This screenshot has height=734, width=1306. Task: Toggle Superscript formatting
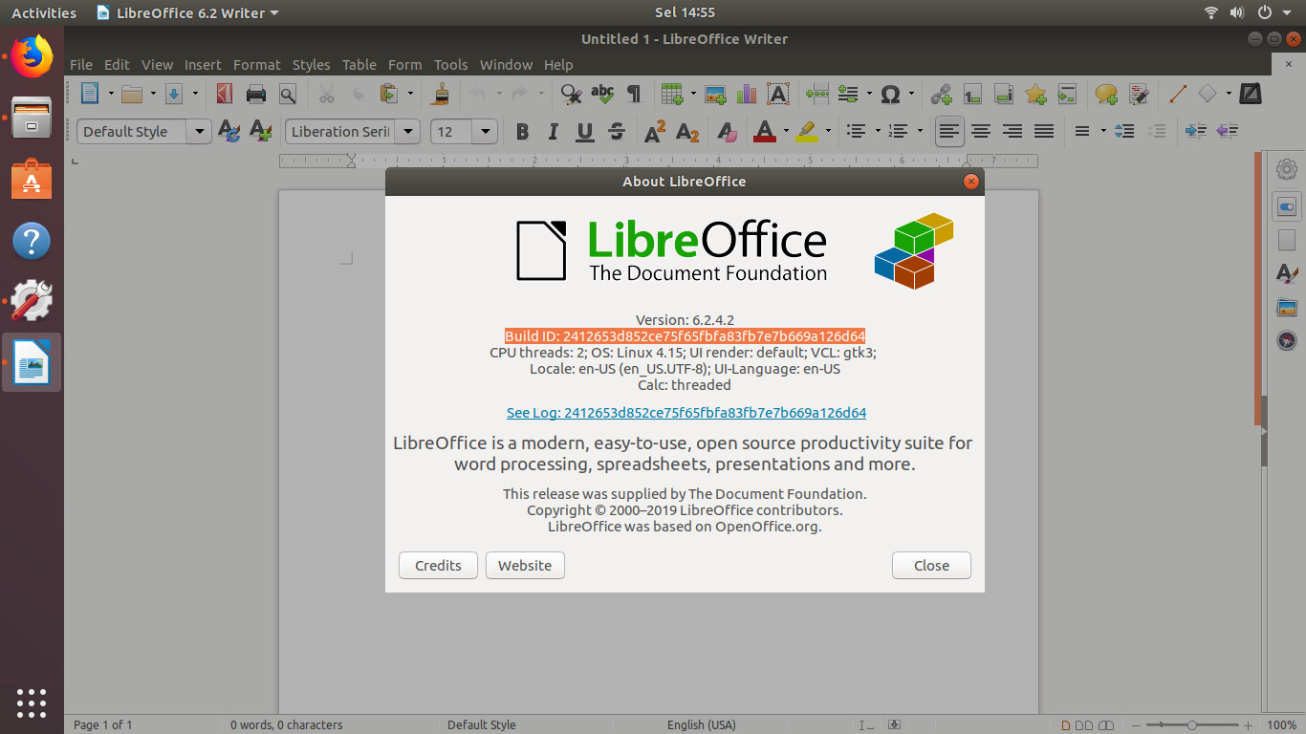point(655,131)
